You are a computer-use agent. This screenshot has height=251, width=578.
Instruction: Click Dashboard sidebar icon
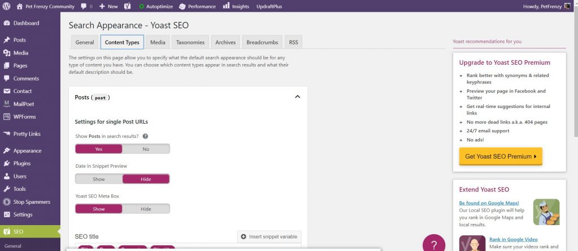tap(7, 23)
